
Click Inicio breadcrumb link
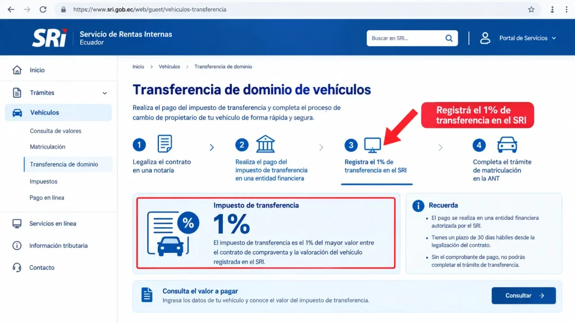(x=138, y=67)
